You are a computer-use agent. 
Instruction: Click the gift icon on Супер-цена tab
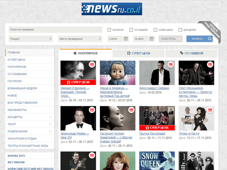coord(129,53)
